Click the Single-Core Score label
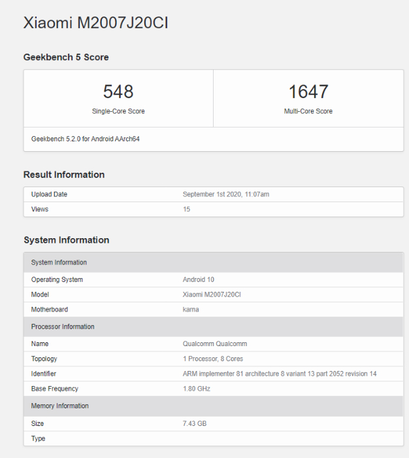 [118, 111]
